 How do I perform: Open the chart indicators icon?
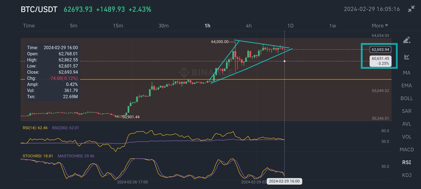point(407,57)
